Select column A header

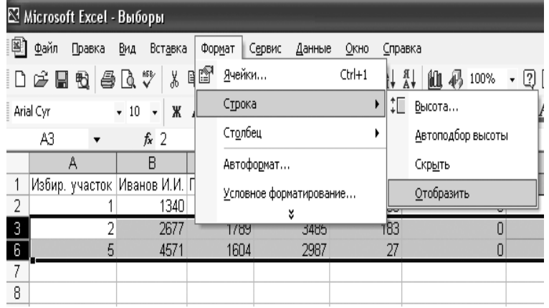coord(73,163)
